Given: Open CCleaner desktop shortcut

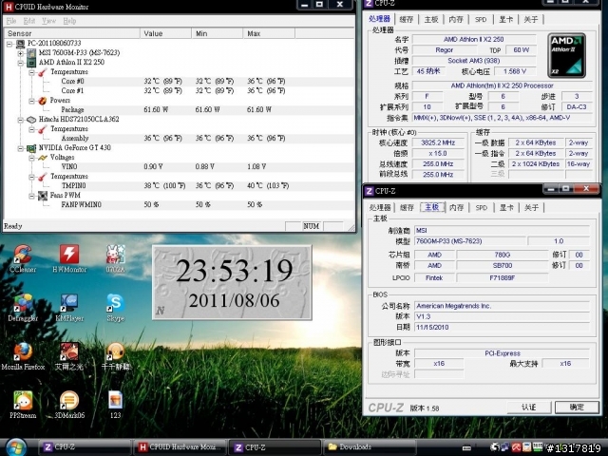Looking at the screenshot, I should [23, 257].
